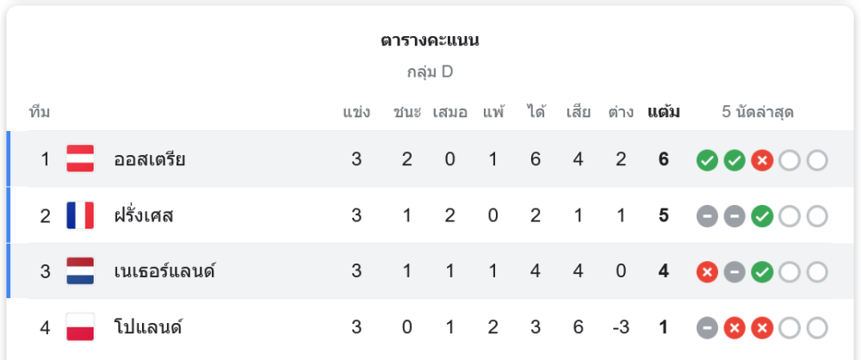Click France's first gray draw icon

(707, 216)
